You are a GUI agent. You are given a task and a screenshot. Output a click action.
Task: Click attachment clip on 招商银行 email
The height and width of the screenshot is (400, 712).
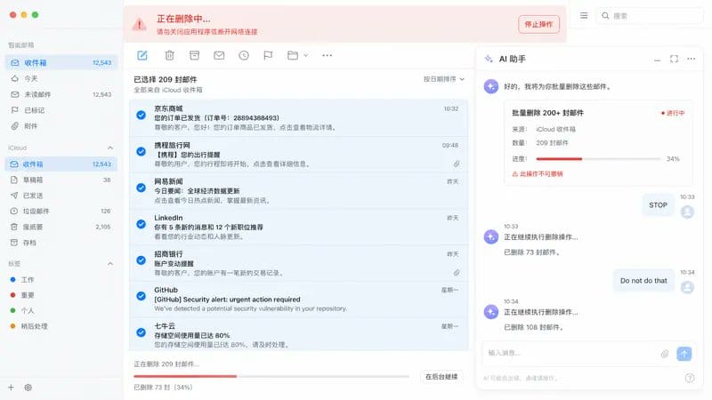click(x=456, y=273)
